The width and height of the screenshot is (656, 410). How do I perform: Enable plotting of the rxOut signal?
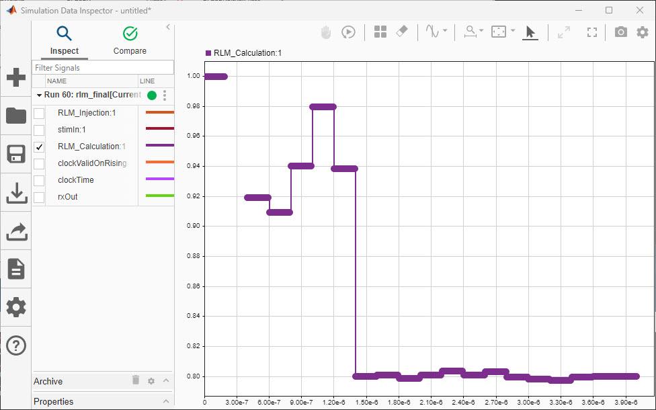(x=38, y=196)
